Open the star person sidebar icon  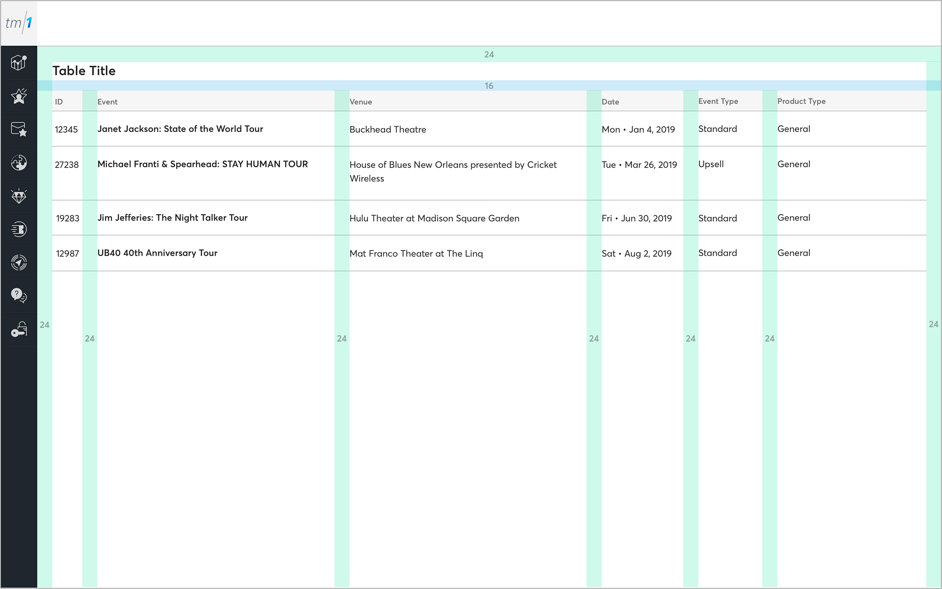[19, 96]
